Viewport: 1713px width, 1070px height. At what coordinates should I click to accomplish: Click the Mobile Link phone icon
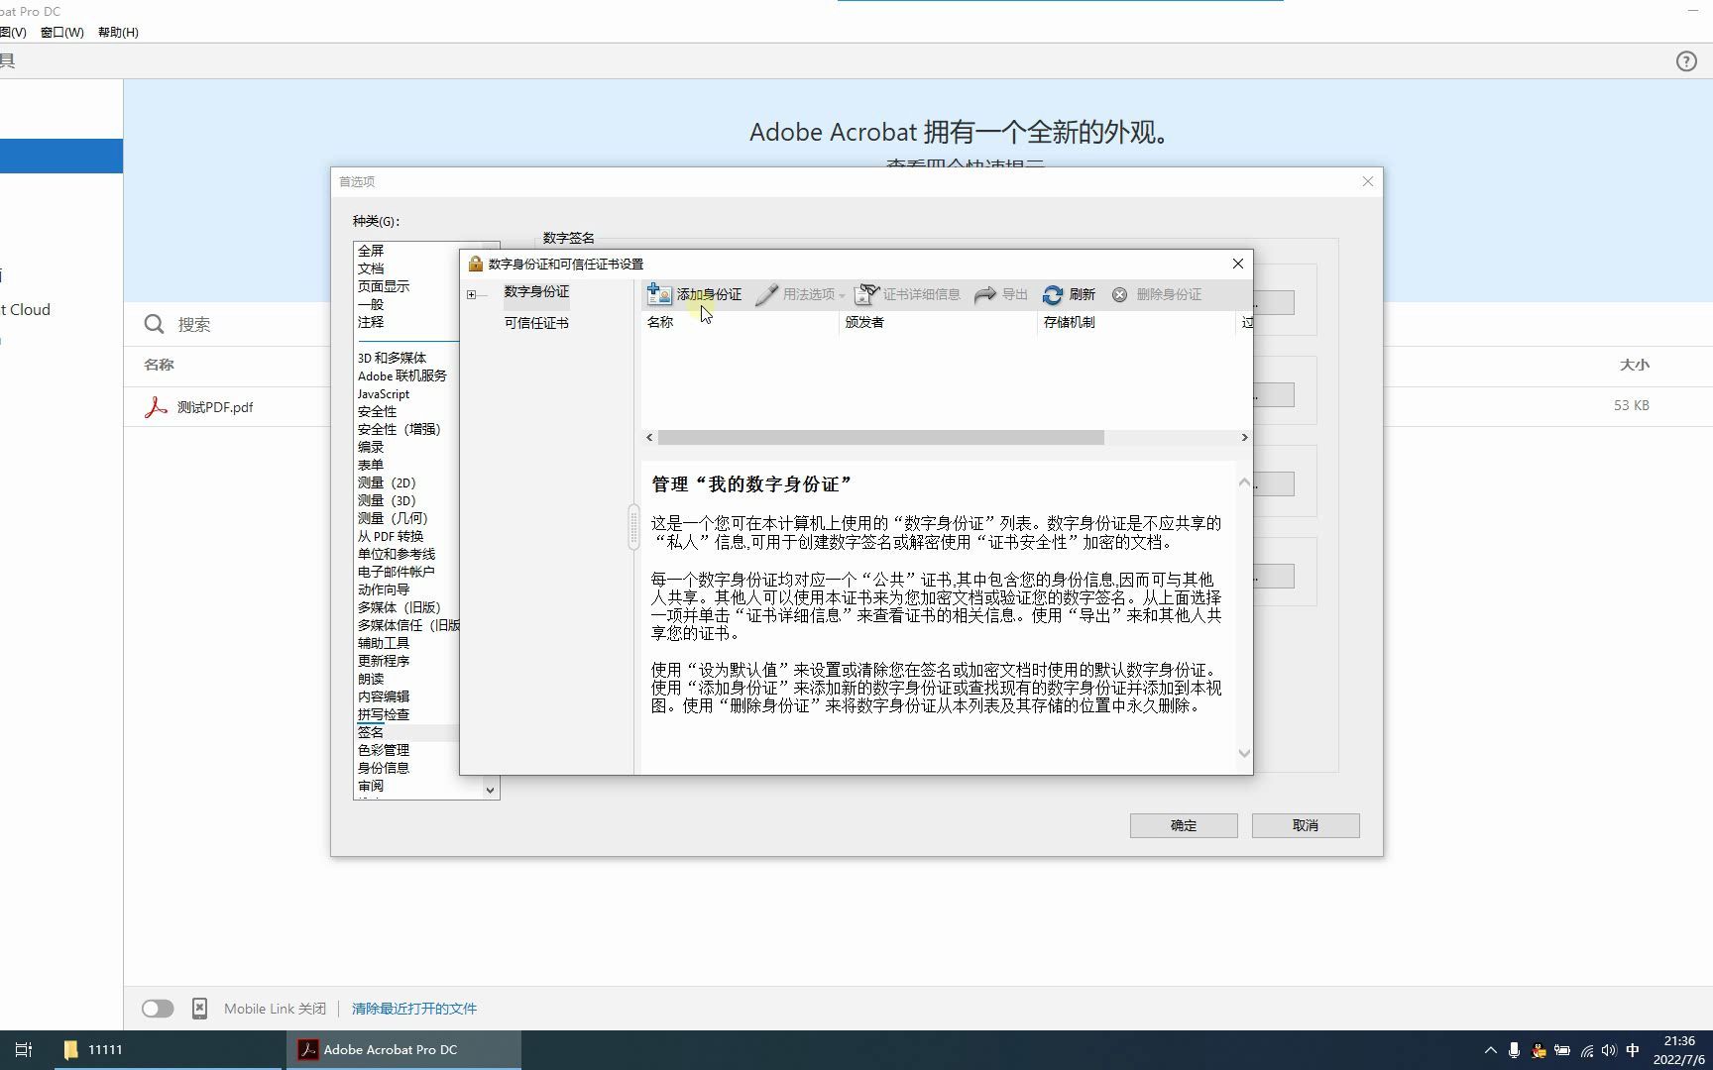coord(199,1009)
